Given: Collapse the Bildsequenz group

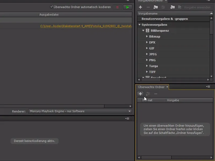Looking at the screenshot, I should [143, 31].
